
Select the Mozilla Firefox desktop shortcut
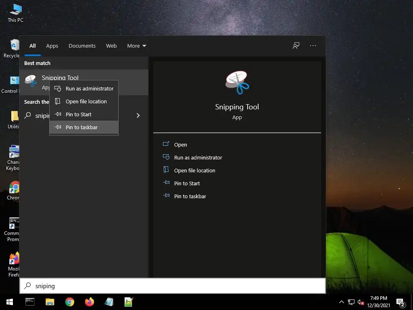[14, 265]
